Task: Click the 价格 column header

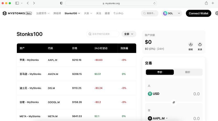Action: click(x=75, y=48)
